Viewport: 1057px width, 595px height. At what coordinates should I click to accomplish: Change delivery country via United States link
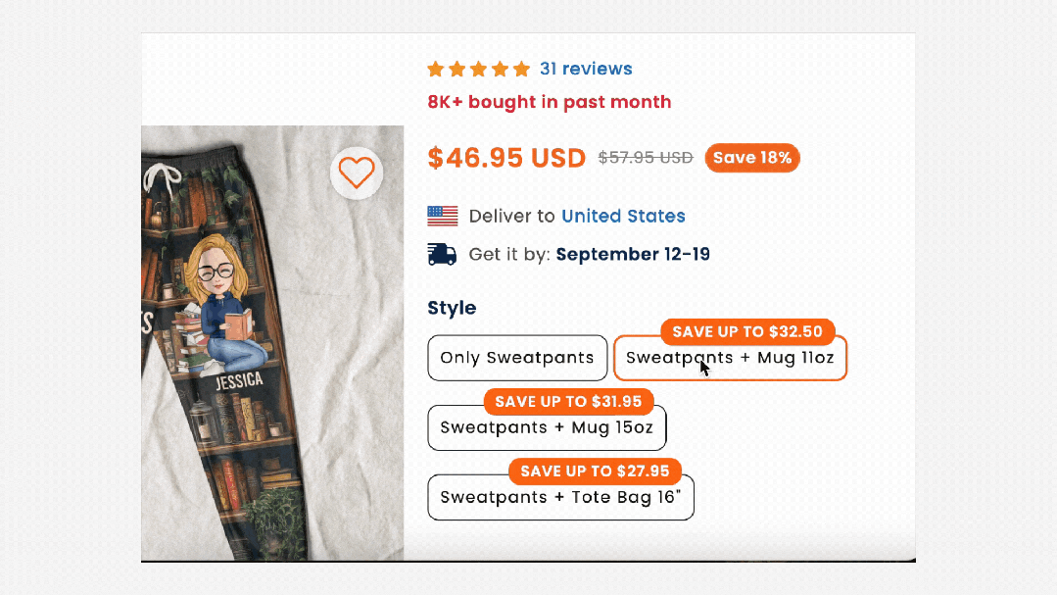pyautogui.click(x=623, y=216)
